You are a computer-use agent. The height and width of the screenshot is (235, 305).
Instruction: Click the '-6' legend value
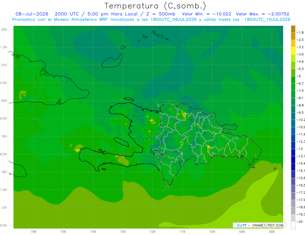[x=299, y=76]
